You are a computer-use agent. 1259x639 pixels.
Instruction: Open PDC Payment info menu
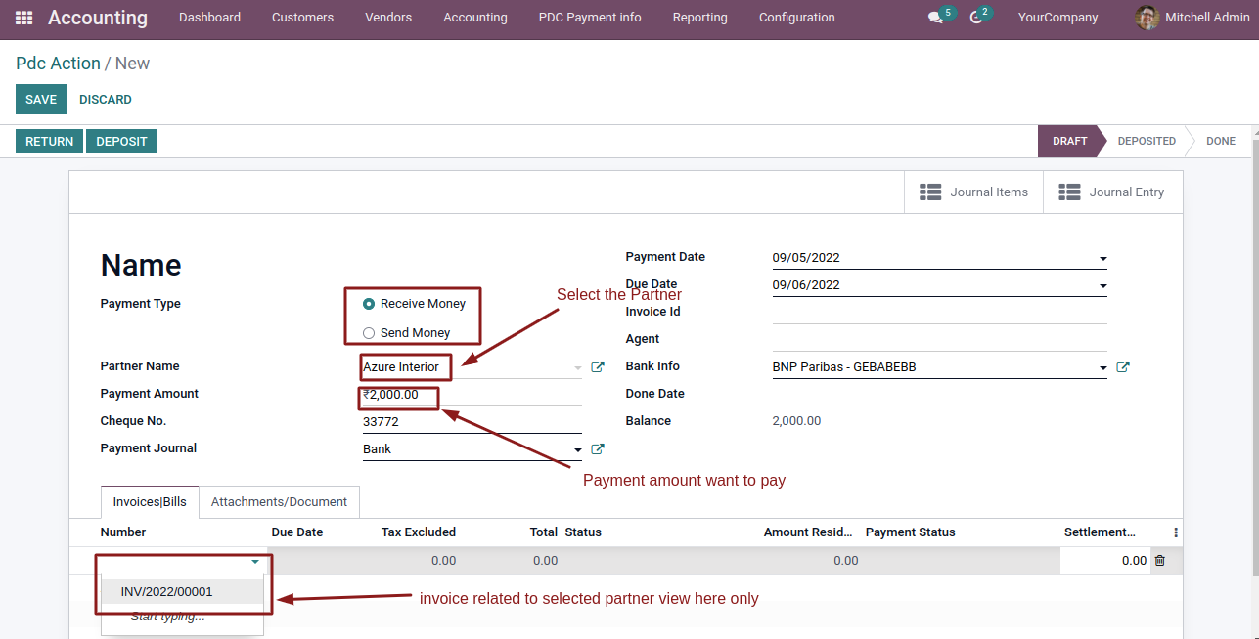pos(590,18)
